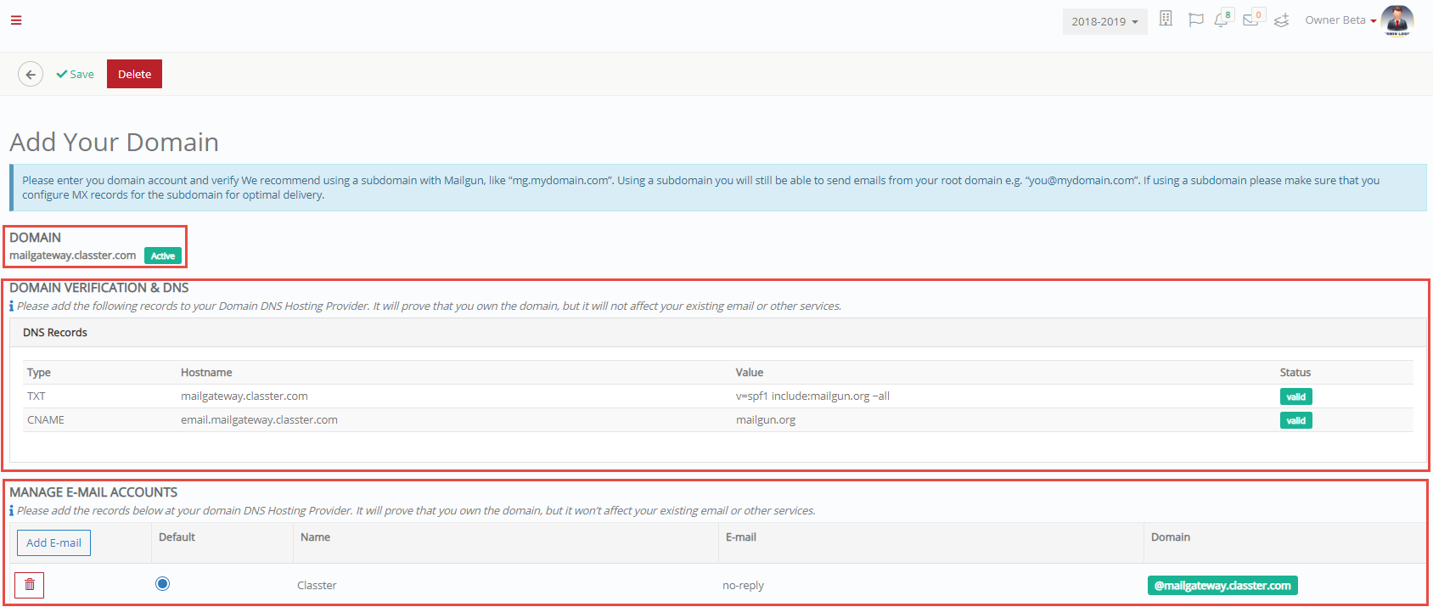The width and height of the screenshot is (1433, 607).
Task: Click the @mailgateway.classter.com domain badge
Action: [1222, 586]
